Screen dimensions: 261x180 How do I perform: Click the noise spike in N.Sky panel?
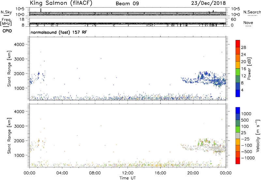(x=41, y=10)
